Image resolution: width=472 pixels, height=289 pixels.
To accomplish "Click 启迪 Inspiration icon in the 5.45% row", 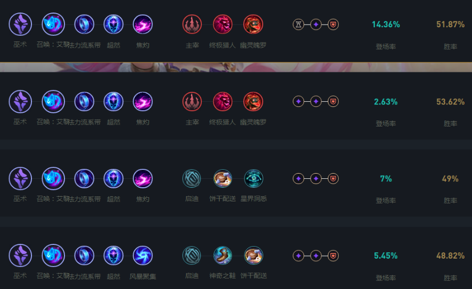I will (x=192, y=255).
